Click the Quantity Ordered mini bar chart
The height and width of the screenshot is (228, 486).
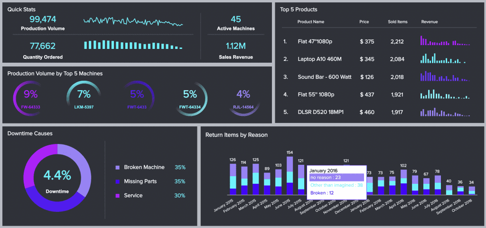133,45
